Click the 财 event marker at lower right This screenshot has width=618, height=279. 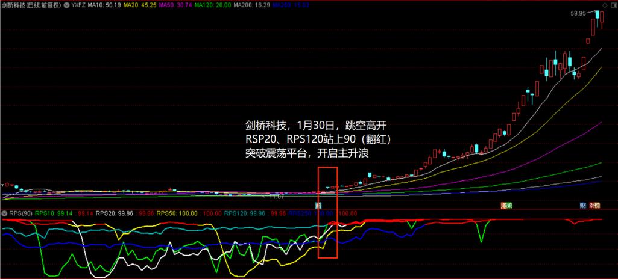pos(582,206)
